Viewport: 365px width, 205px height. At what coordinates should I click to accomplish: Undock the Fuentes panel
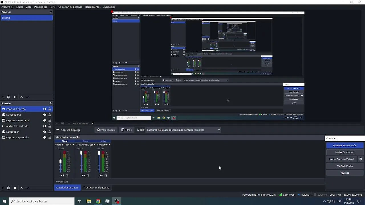pyautogui.click(x=51, y=103)
